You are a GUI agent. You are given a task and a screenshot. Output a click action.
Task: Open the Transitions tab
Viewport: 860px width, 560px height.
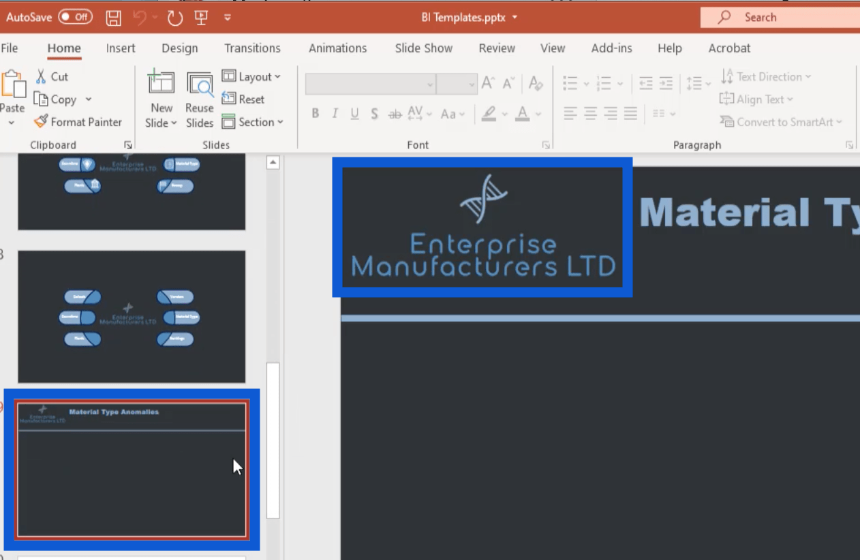point(253,48)
